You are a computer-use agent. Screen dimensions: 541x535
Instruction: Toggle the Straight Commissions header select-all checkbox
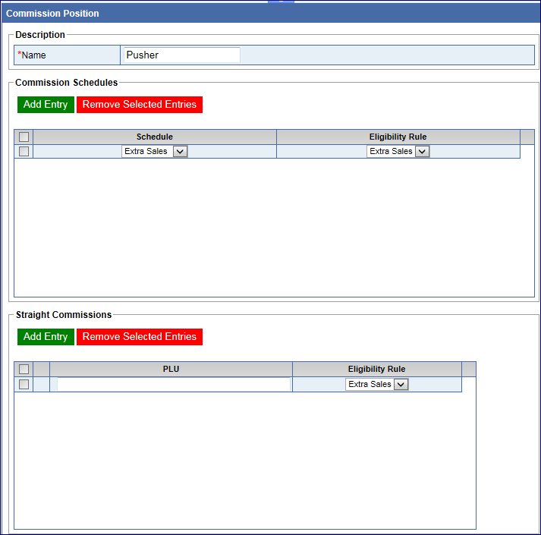(24, 370)
